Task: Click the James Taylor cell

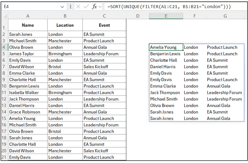Action: 28,54
